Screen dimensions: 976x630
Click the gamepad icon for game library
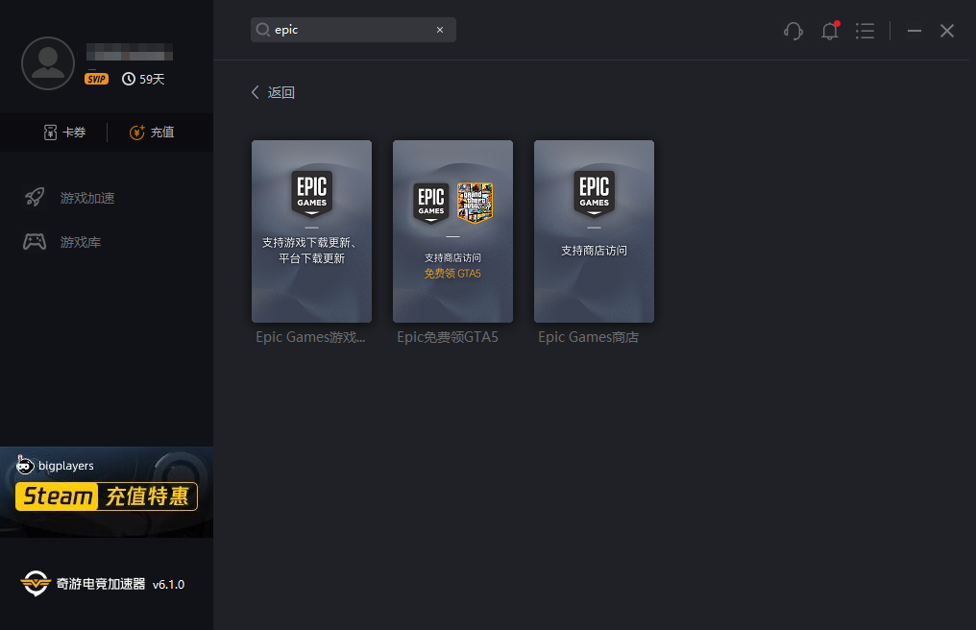(x=35, y=242)
